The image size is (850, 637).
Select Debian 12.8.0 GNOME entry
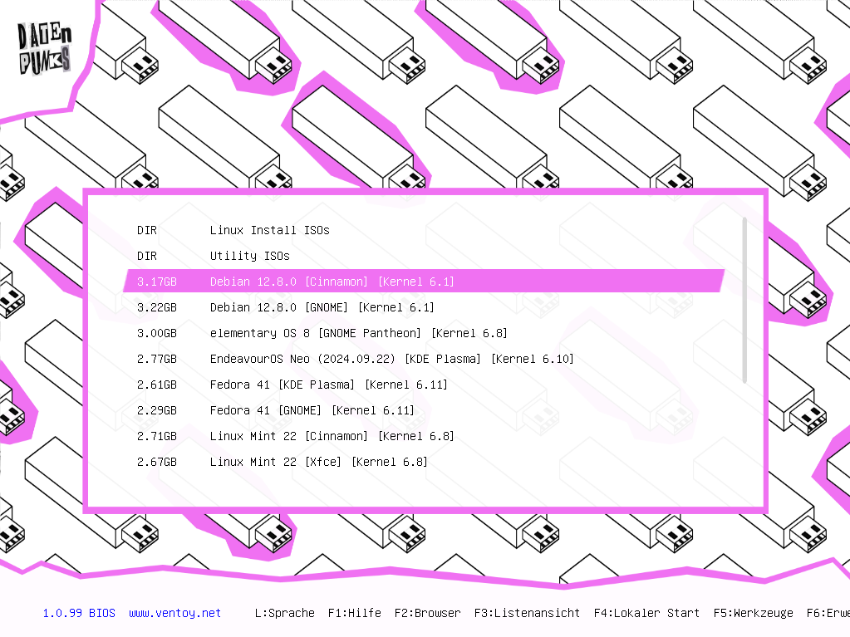[424, 307]
